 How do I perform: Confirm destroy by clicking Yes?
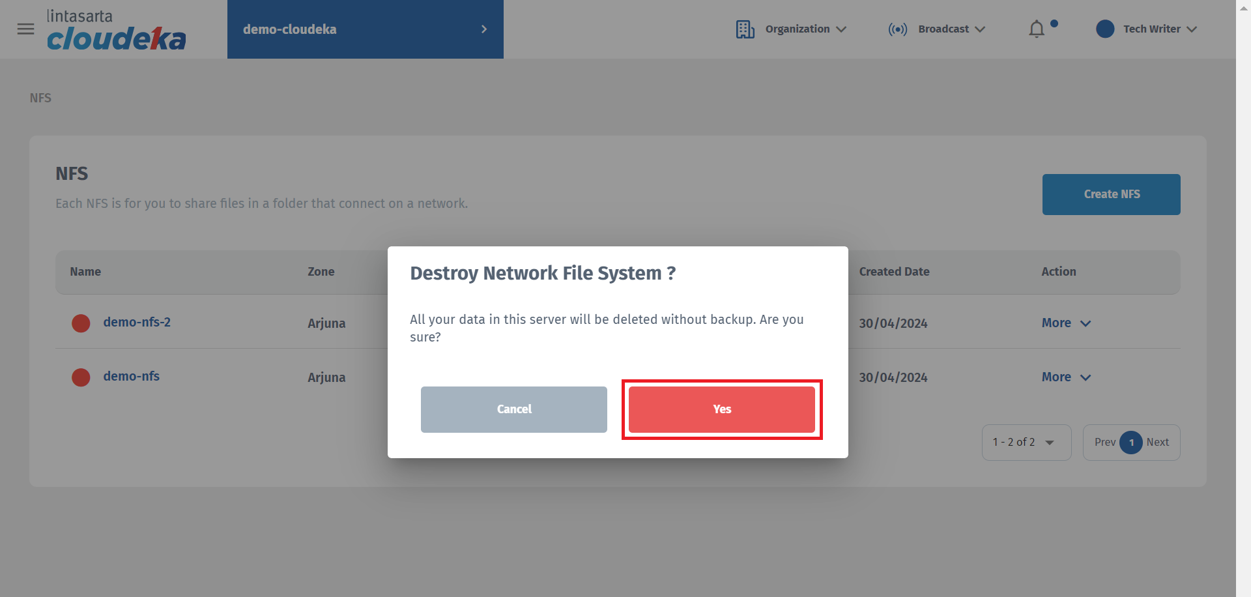pos(721,409)
